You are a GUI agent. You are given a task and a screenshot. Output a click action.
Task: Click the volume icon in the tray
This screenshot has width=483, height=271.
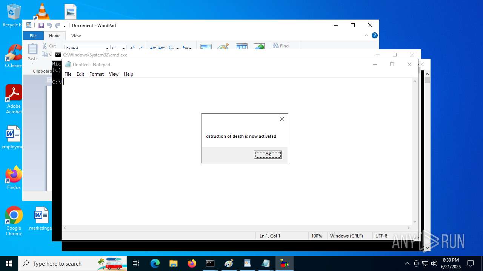click(434, 263)
